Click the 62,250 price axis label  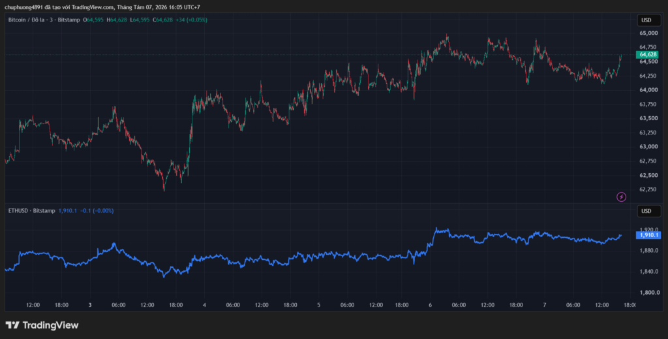(648, 189)
